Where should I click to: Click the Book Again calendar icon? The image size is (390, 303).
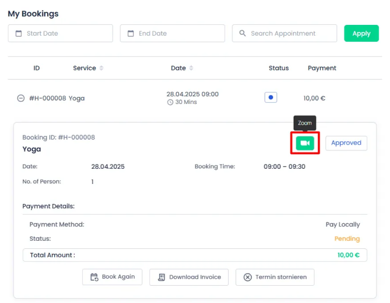coord(94,277)
